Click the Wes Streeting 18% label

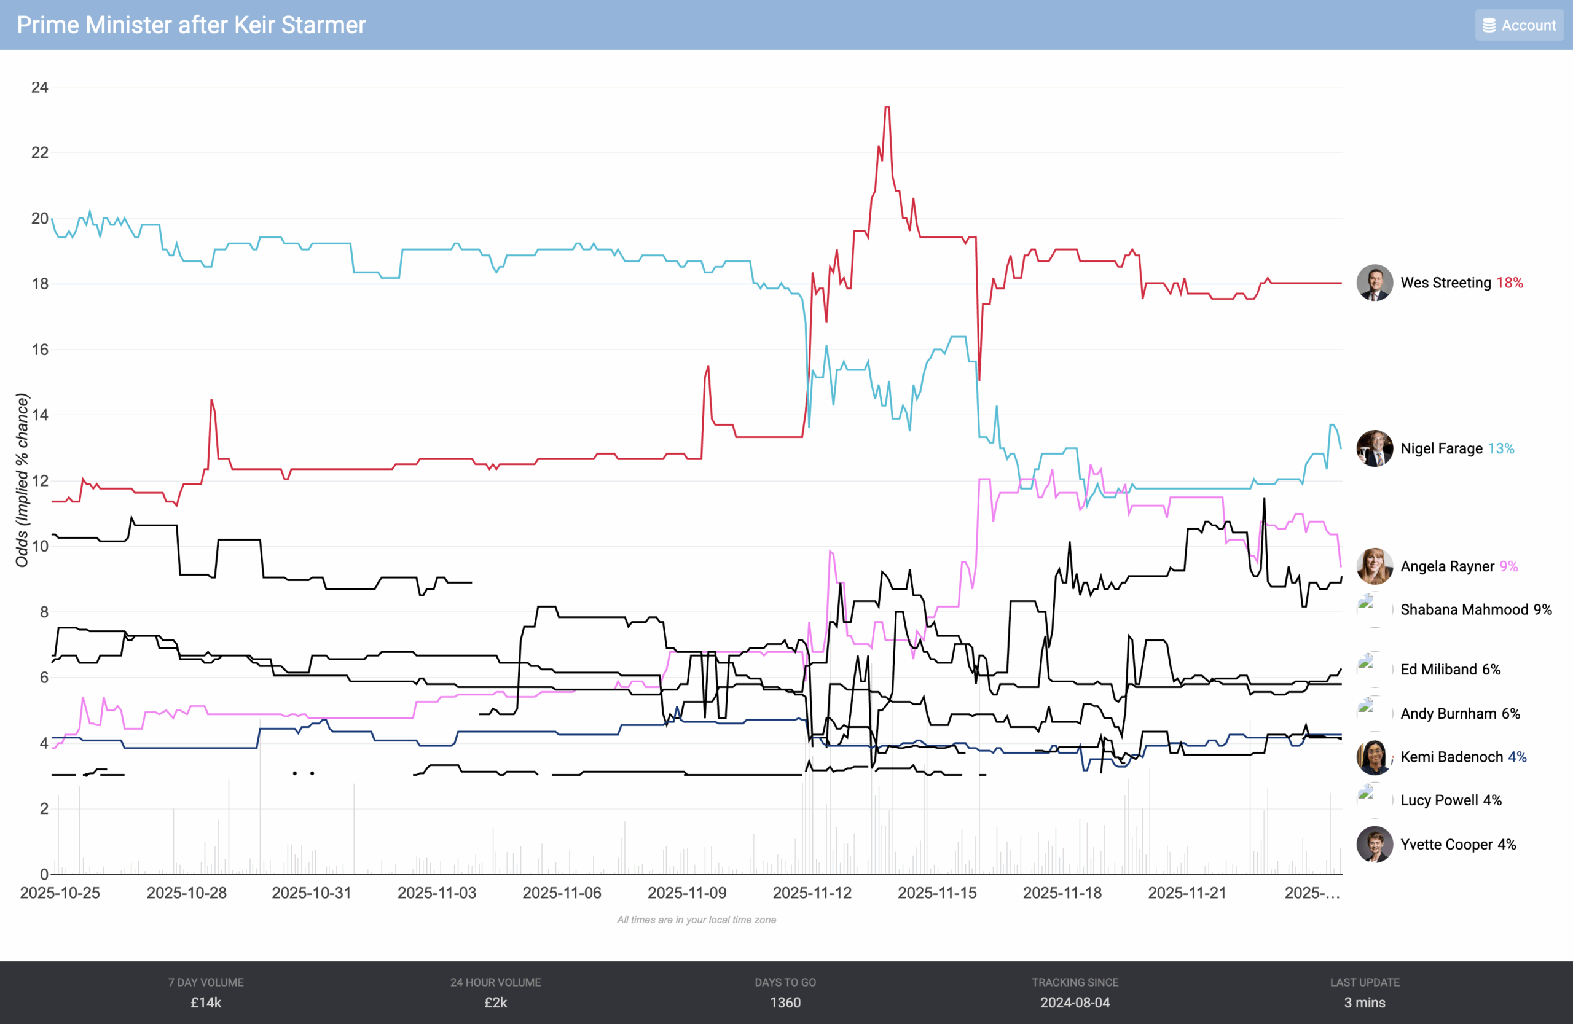pyautogui.click(x=1461, y=283)
